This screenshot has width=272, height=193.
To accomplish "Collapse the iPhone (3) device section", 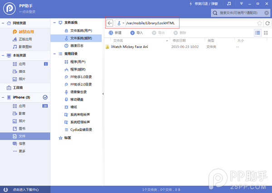I will click(x=3, y=97).
